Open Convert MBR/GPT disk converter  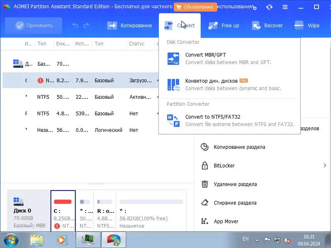pyautogui.click(x=230, y=58)
